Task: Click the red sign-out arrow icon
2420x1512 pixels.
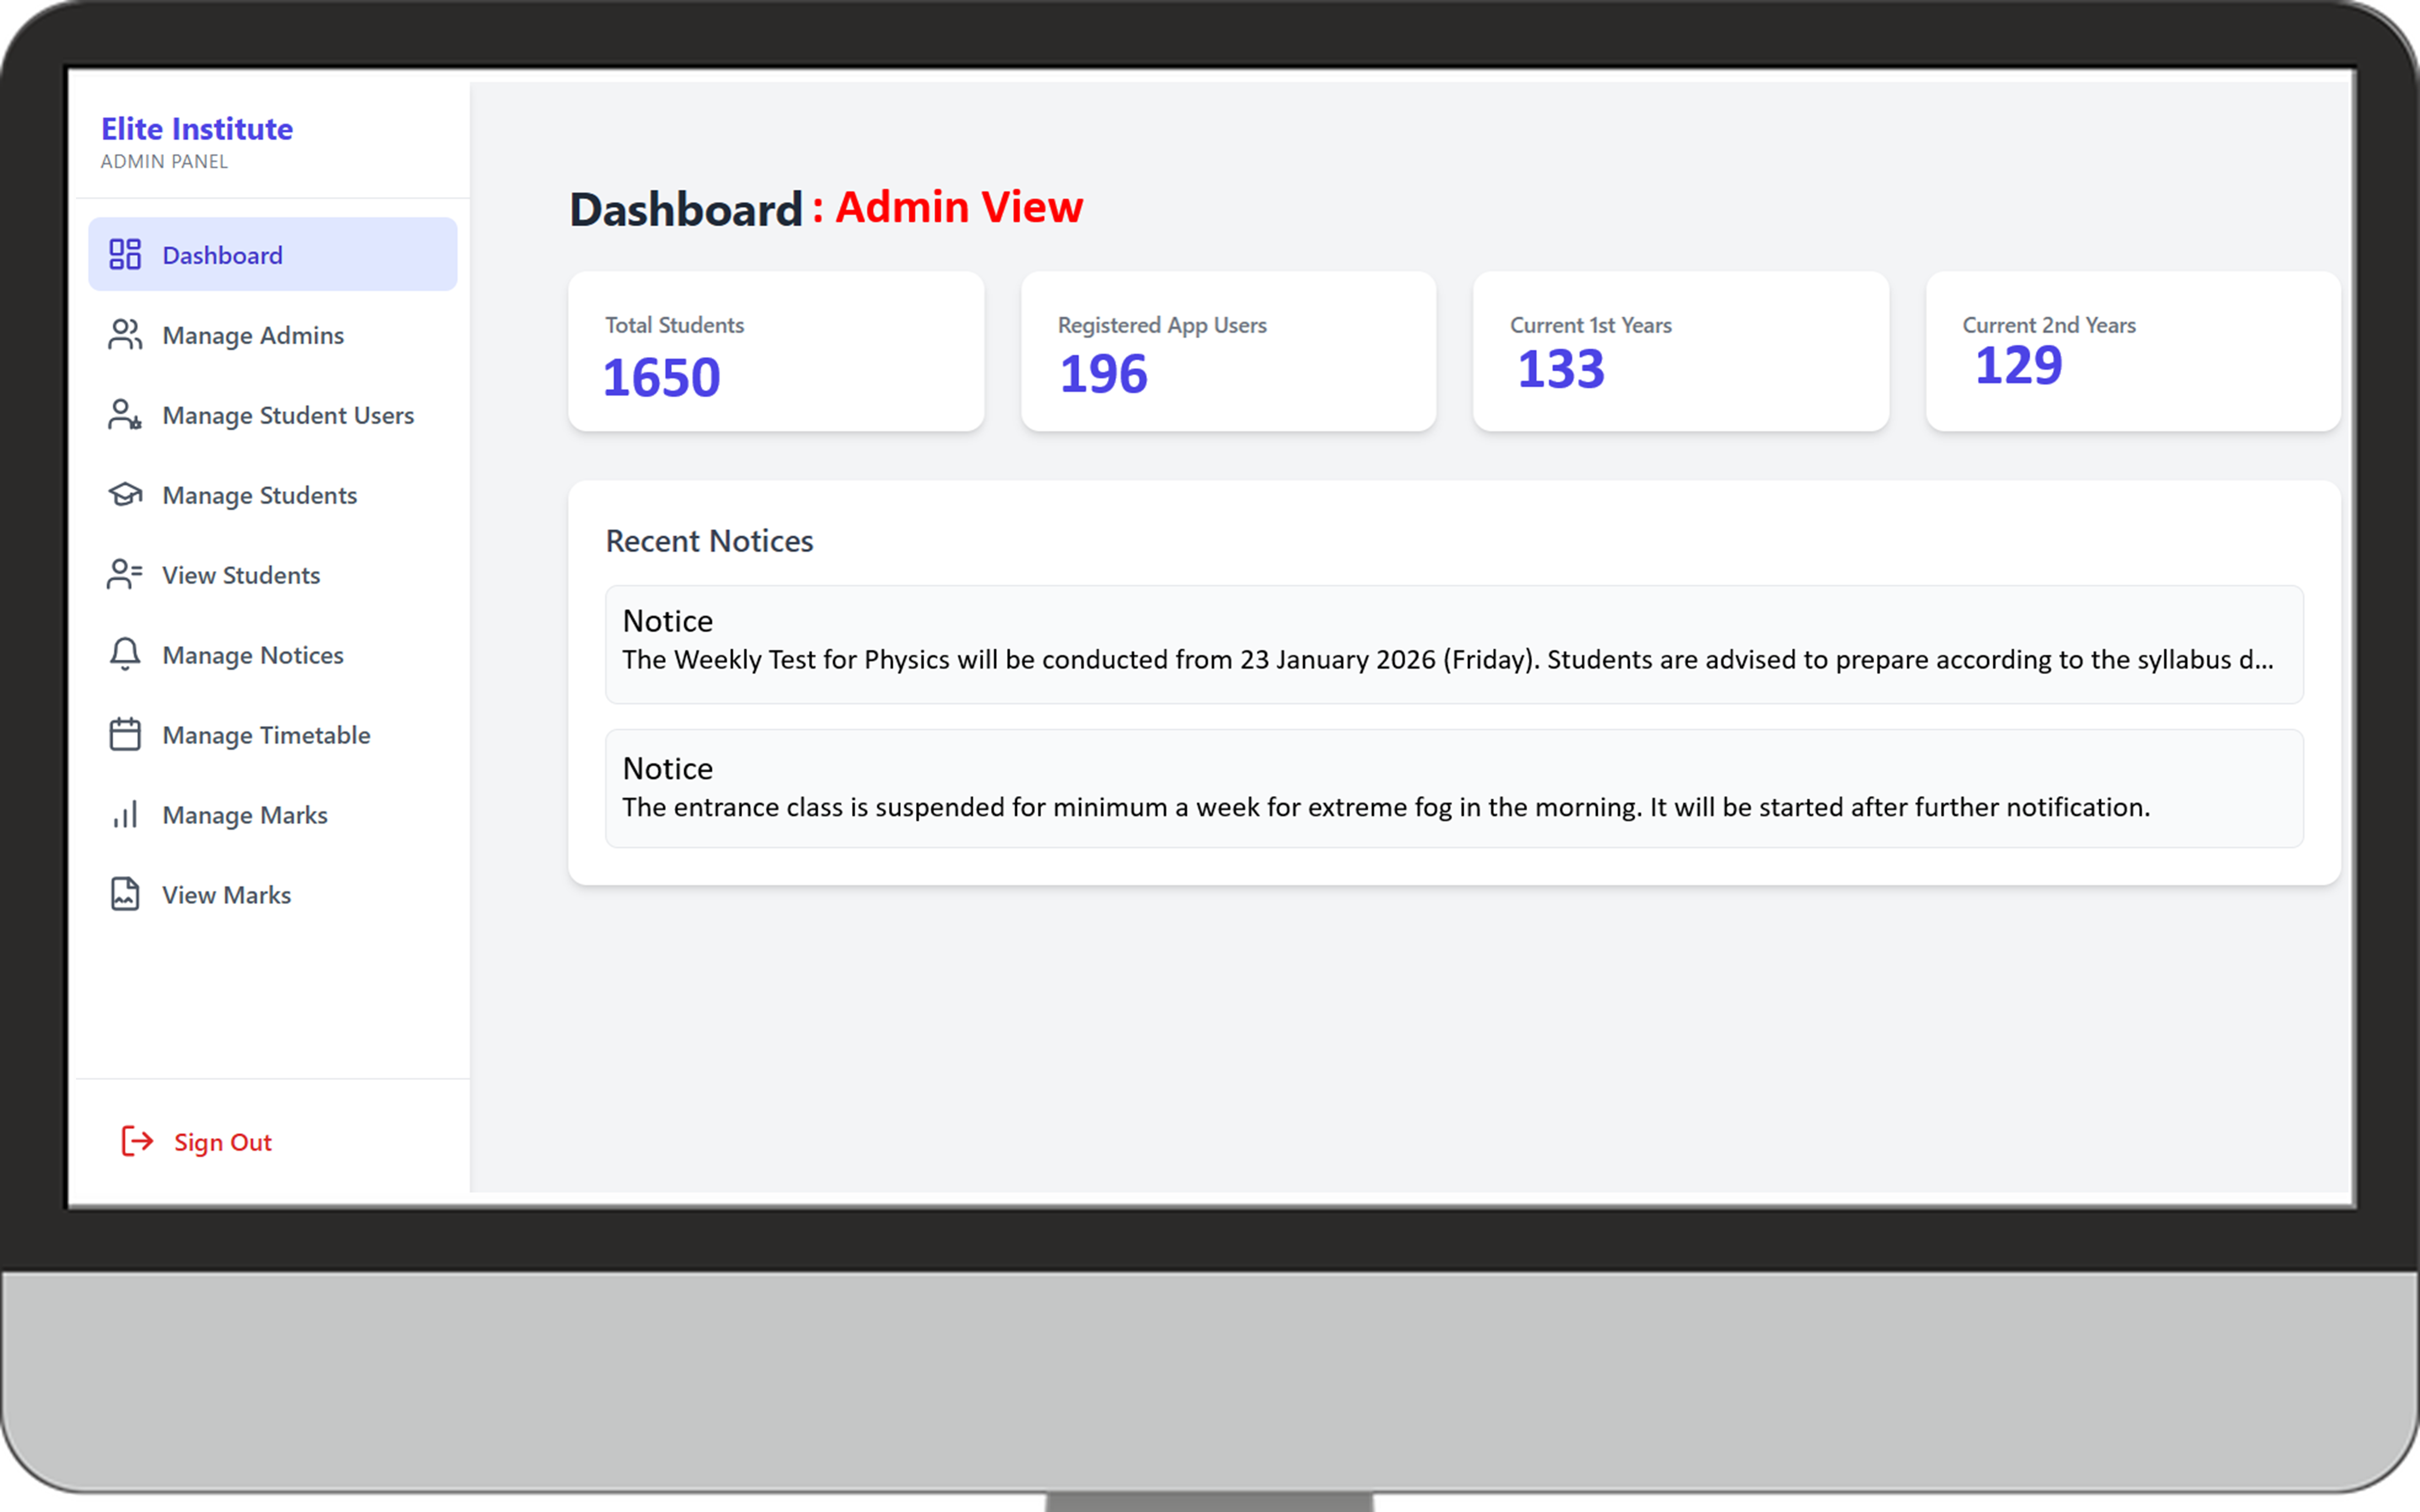Action: click(137, 1141)
